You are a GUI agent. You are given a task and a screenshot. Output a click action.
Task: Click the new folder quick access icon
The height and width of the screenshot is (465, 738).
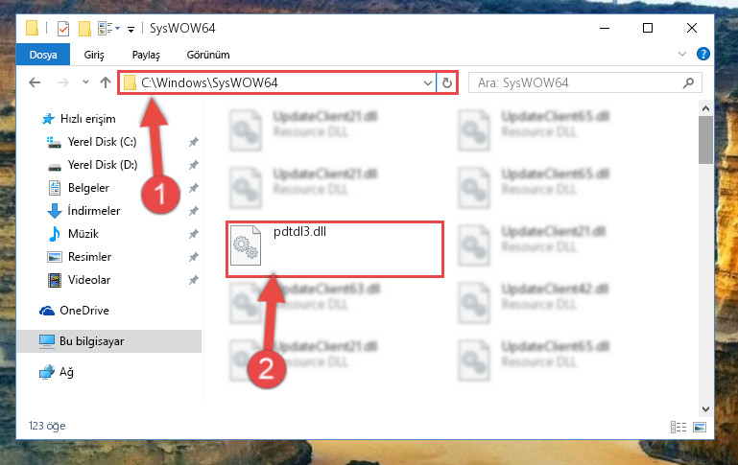coord(84,29)
